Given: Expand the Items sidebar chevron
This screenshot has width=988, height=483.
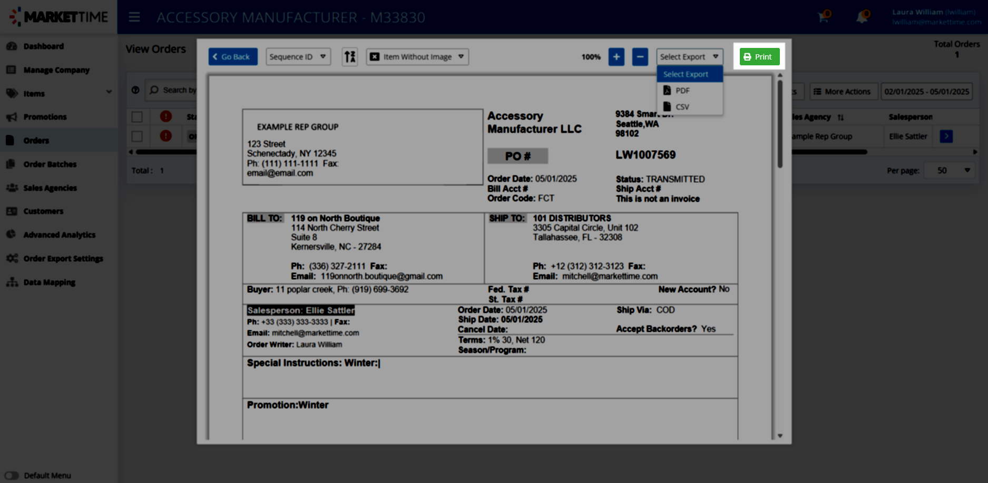Looking at the screenshot, I should (109, 92).
